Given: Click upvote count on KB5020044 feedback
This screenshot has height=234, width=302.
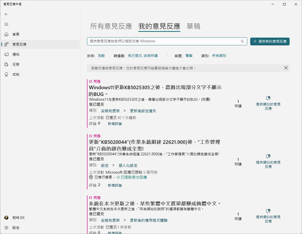Looking at the screenshot, I should pos(238,161).
